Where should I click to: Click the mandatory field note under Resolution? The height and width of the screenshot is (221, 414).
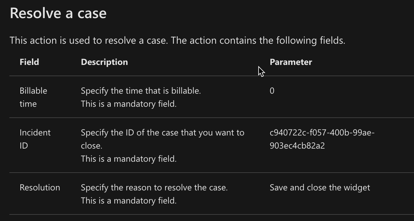[129, 201]
